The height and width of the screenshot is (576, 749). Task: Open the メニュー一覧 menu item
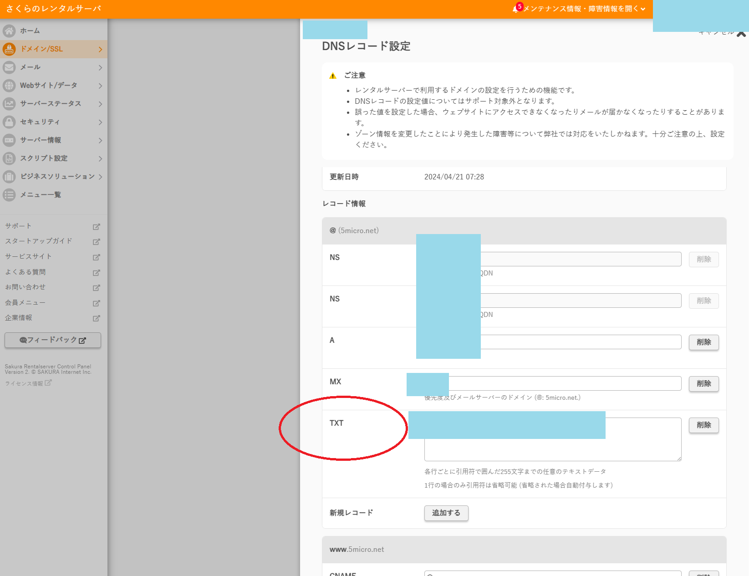[x=41, y=195]
